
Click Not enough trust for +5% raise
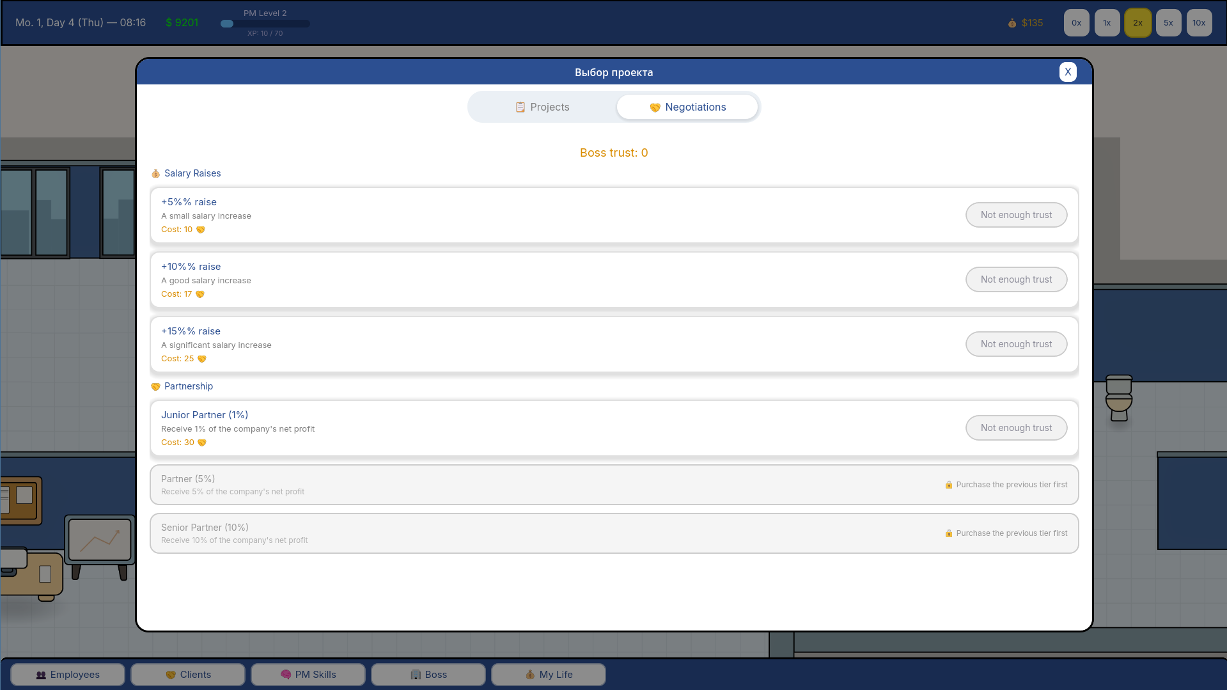[1016, 215]
